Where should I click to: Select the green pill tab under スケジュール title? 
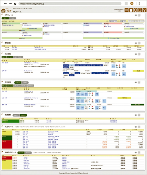(x=5, y=18)
